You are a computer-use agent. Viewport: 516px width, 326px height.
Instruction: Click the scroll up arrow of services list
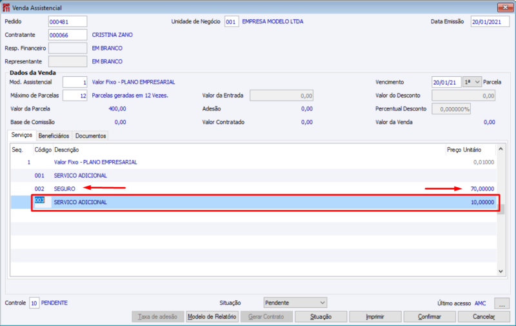click(501, 149)
